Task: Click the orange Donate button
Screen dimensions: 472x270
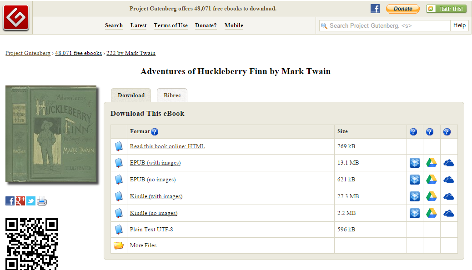Action: (403, 9)
